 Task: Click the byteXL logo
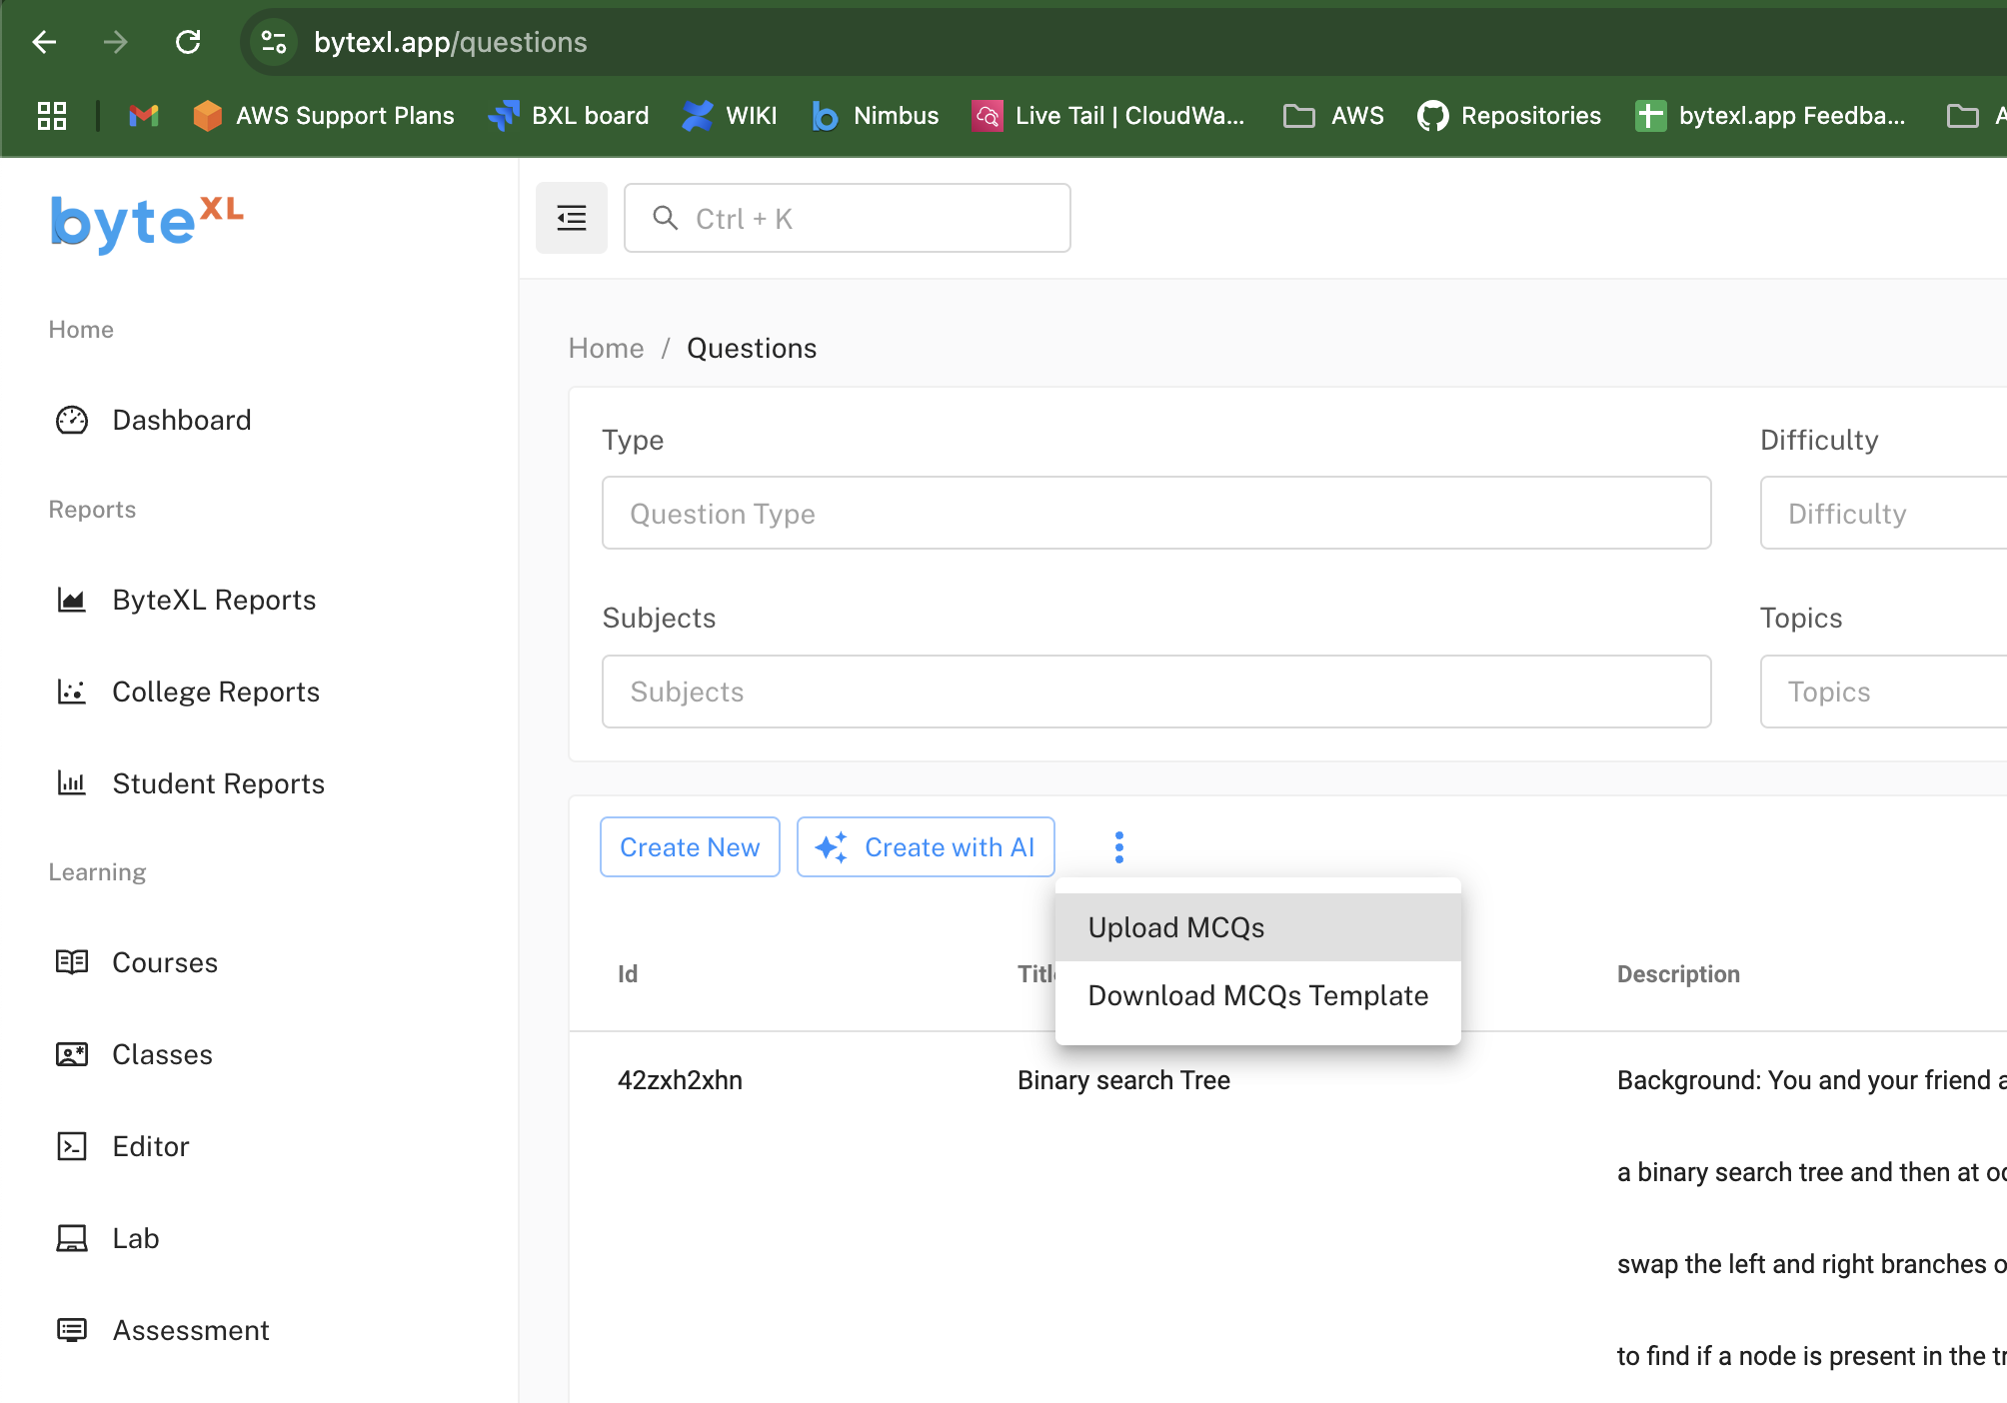click(147, 222)
